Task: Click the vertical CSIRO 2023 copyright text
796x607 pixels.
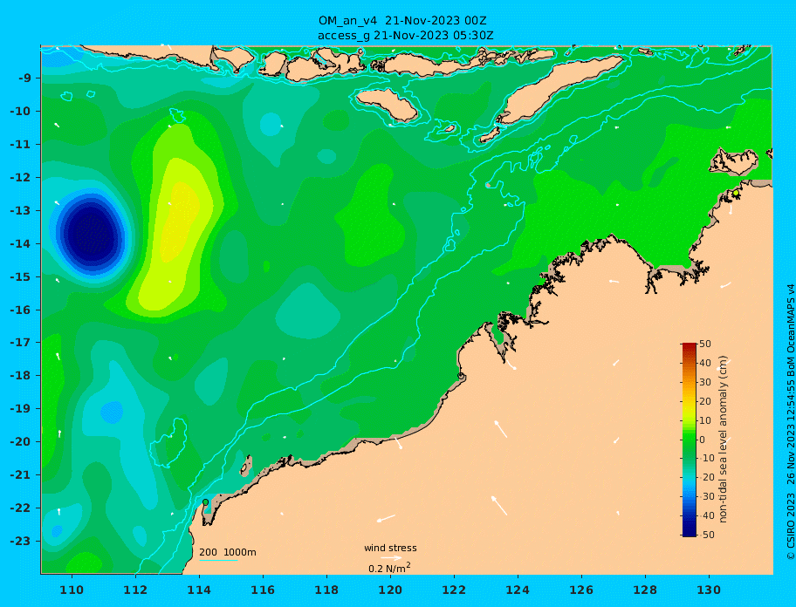Action: (x=790, y=422)
